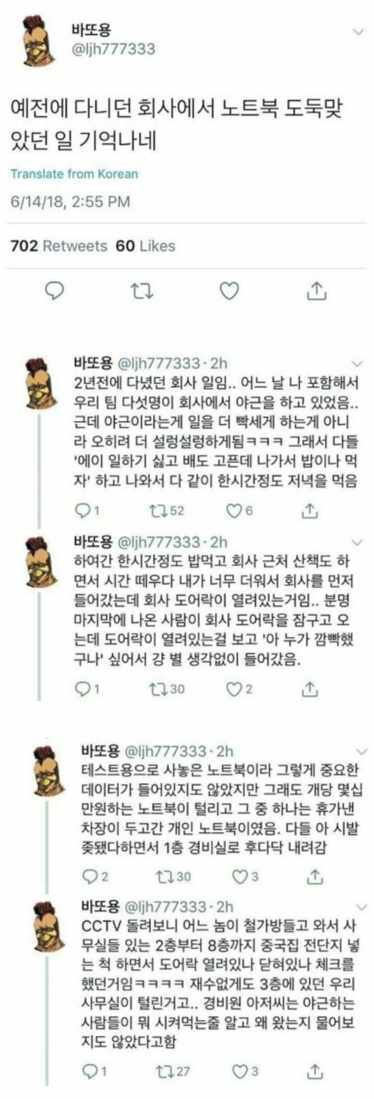View the 60 Likes list
The width and height of the screenshot is (374, 1099).
pyautogui.click(x=146, y=246)
